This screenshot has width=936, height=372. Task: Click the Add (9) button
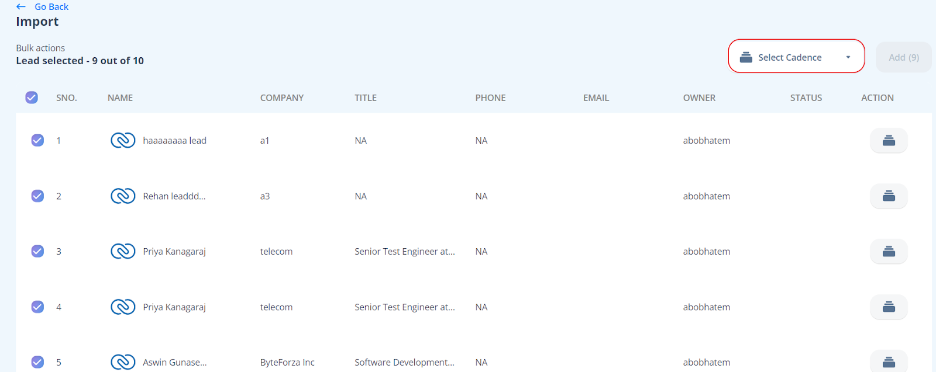(903, 57)
